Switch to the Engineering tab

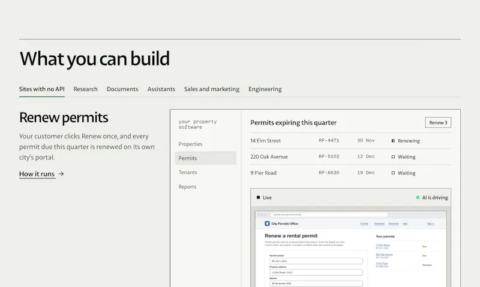[x=265, y=89]
